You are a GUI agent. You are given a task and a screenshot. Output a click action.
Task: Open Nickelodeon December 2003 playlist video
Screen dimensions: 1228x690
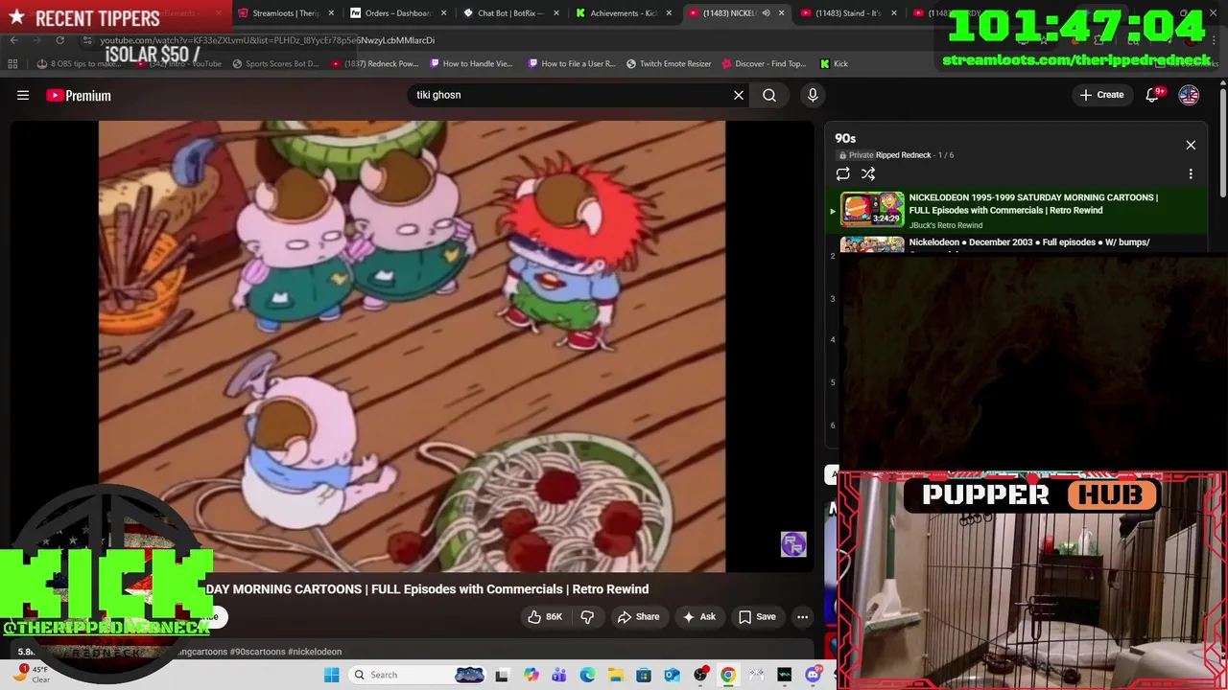pos(1017,243)
